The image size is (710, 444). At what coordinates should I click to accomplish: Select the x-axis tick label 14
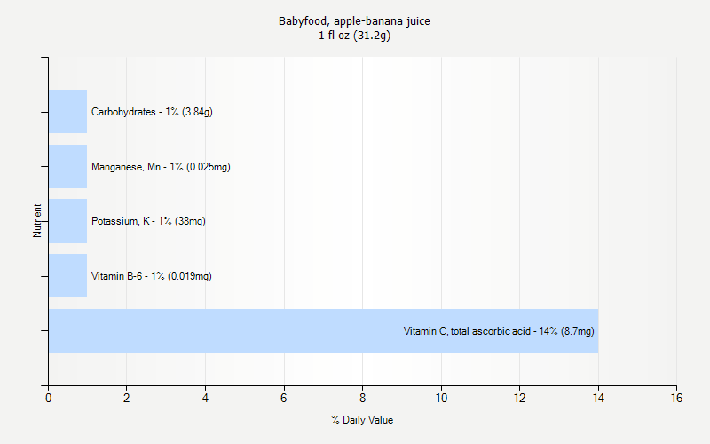coord(598,399)
